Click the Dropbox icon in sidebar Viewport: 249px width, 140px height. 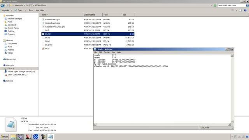[x=5, y=34]
